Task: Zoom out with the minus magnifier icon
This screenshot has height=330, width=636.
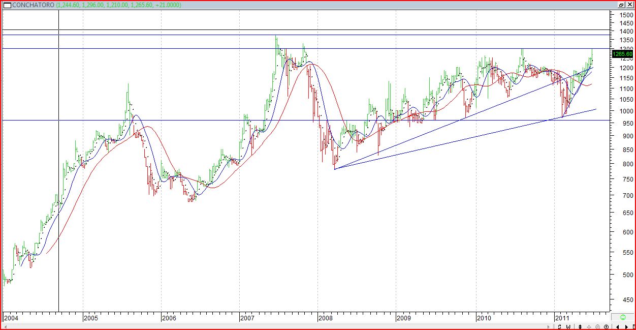Action: click(598, 326)
